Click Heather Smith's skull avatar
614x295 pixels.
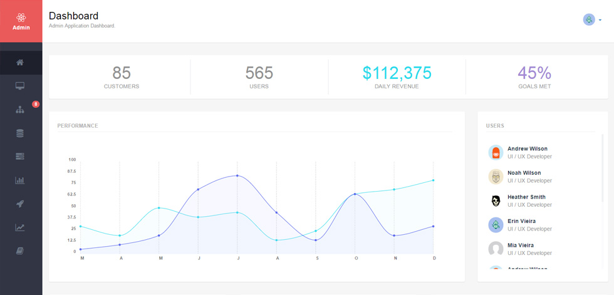click(x=496, y=200)
